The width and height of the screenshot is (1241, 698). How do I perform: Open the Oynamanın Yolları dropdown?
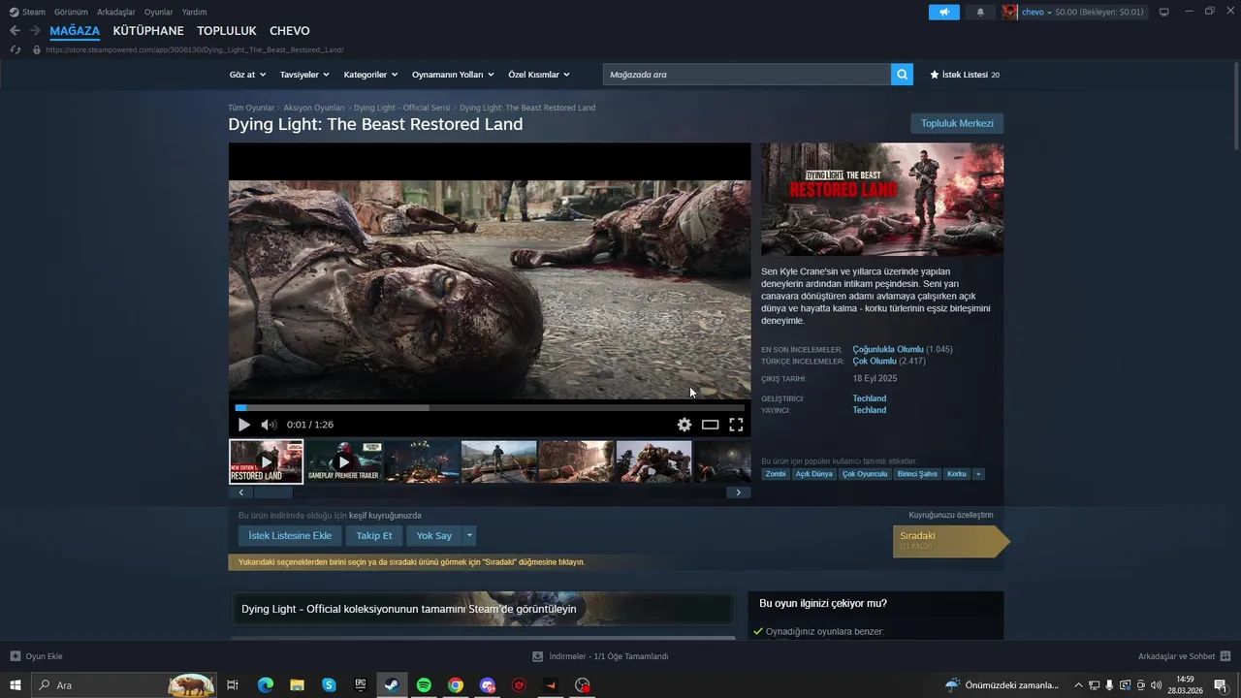click(453, 75)
